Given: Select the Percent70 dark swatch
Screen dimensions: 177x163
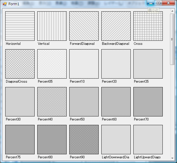Looking at the screenshot, I should [x=148, y=102].
